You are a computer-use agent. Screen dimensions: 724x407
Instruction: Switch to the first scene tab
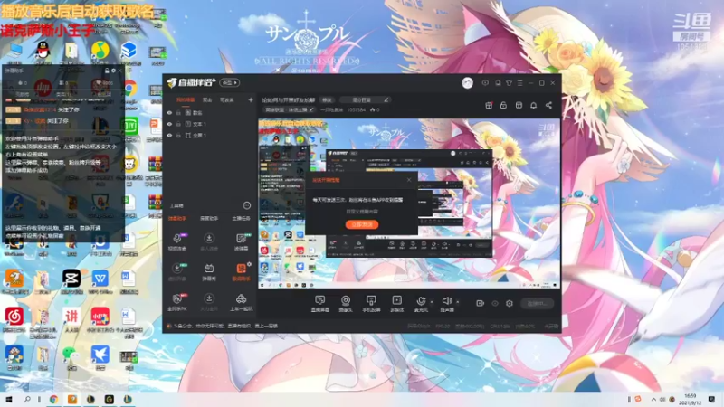[x=186, y=99]
